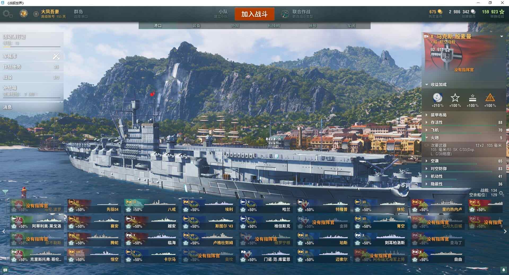Select the warning triangle +100% bonus icon
This screenshot has width=509, height=275.
click(x=490, y=100)
